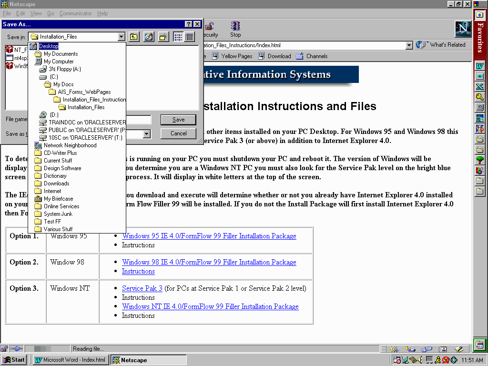
Task: Open the Save as type dropdown
Action: pos(147,134)
